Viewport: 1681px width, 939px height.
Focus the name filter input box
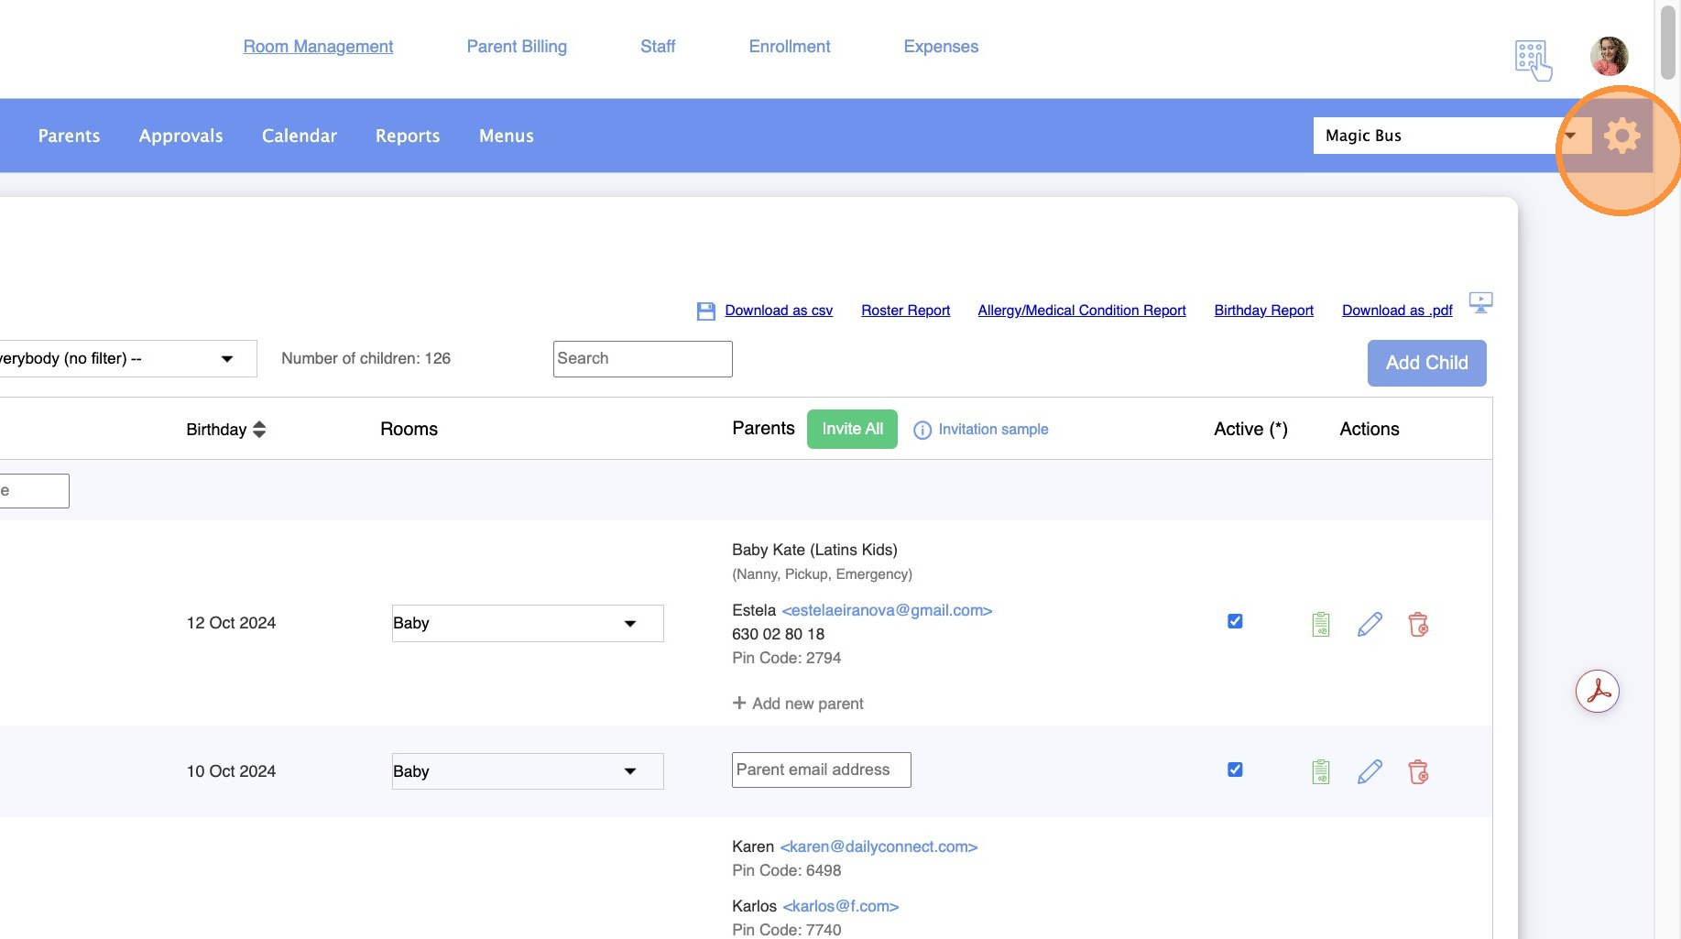pos(34,491)
